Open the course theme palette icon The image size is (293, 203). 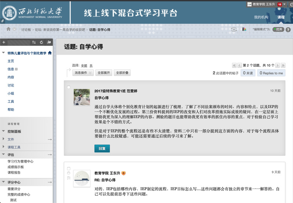[244, 29]
